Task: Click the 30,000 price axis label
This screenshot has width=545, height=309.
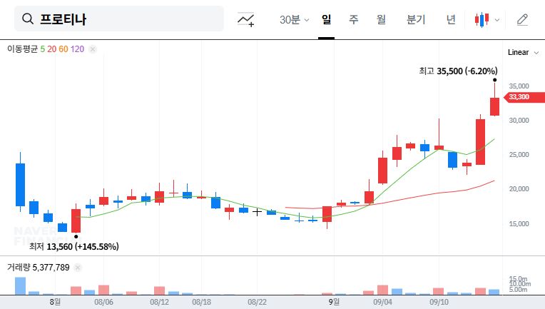Action: [519, 121]
